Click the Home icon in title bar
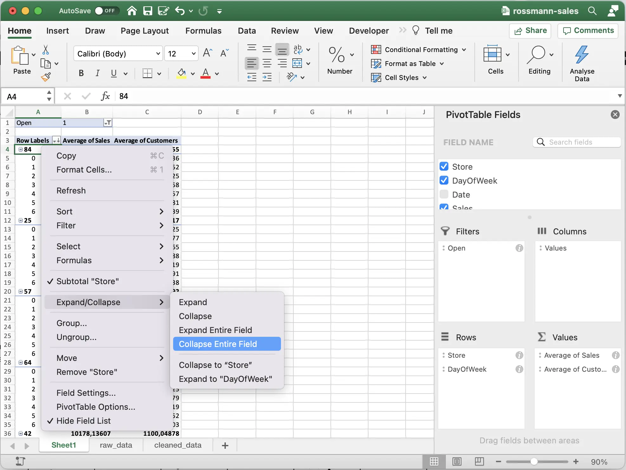The height and width of the screenshot is (470, 626). 132,11
